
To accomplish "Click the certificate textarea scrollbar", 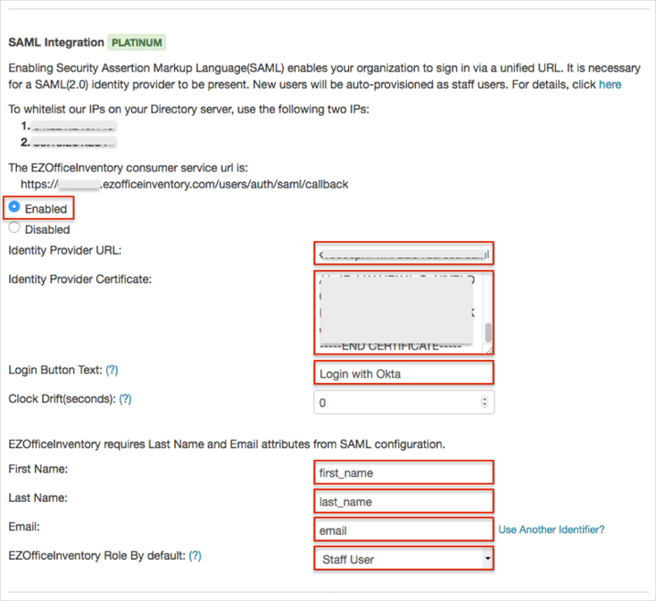I will pos(488,331).
